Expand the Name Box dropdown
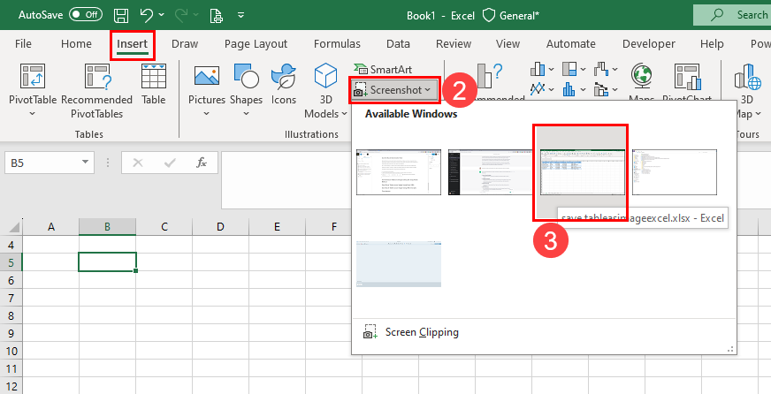This screenshot has width=771, height=394. 85,163
